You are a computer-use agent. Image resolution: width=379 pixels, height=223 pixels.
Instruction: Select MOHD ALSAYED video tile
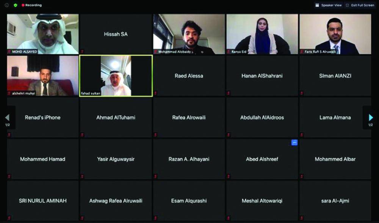tap(43, 34)
